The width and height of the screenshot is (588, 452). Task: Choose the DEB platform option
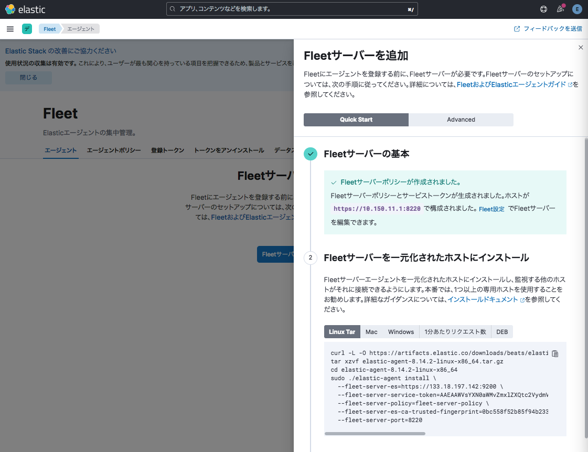(502, 332)
